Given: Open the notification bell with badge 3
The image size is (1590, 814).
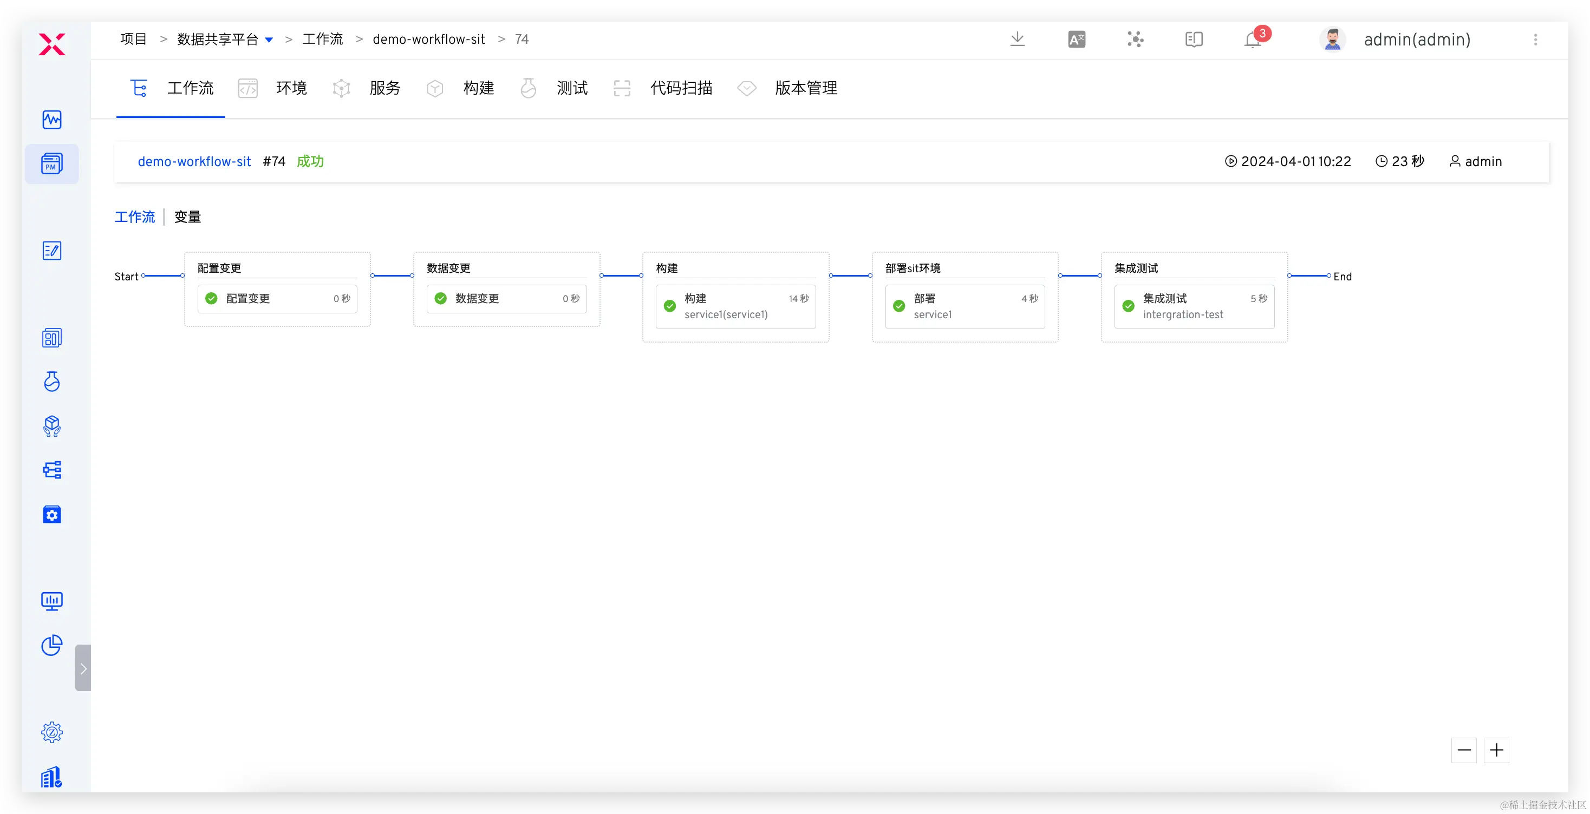Looking at the screenshot, I should [x=1253, y=40].
